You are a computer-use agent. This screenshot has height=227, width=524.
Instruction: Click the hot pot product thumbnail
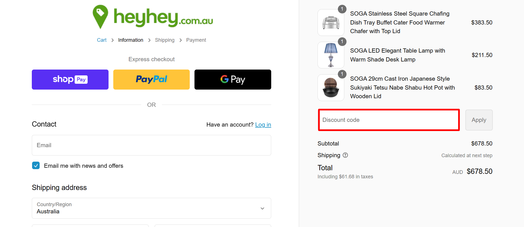pos(331,87)
